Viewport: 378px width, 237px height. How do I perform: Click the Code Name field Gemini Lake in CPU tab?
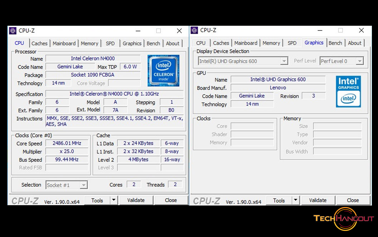(x=70, y=66)
